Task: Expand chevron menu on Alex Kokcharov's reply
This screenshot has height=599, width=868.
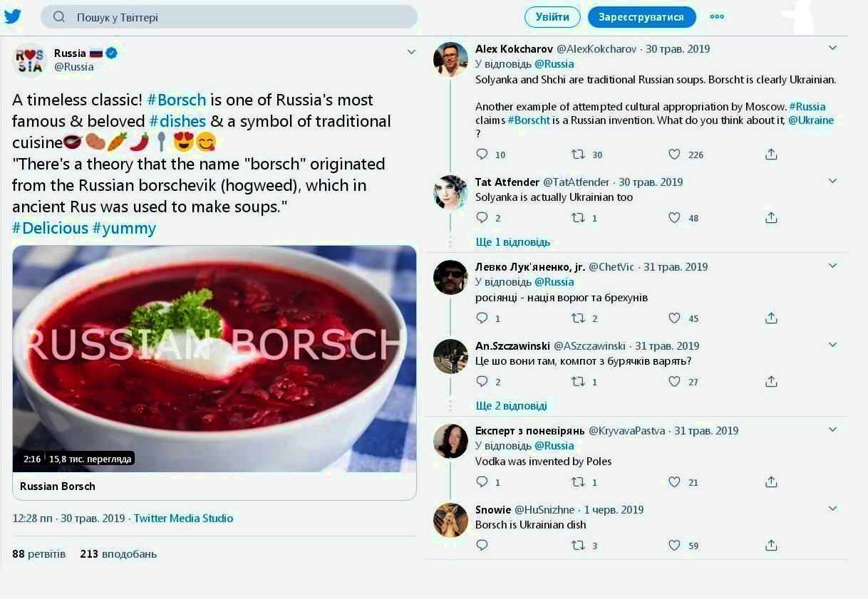Action: (x=832, y=48)
